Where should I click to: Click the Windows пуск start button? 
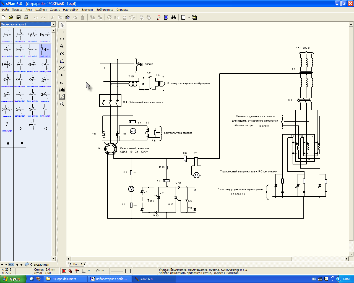[x=13, y=279]
